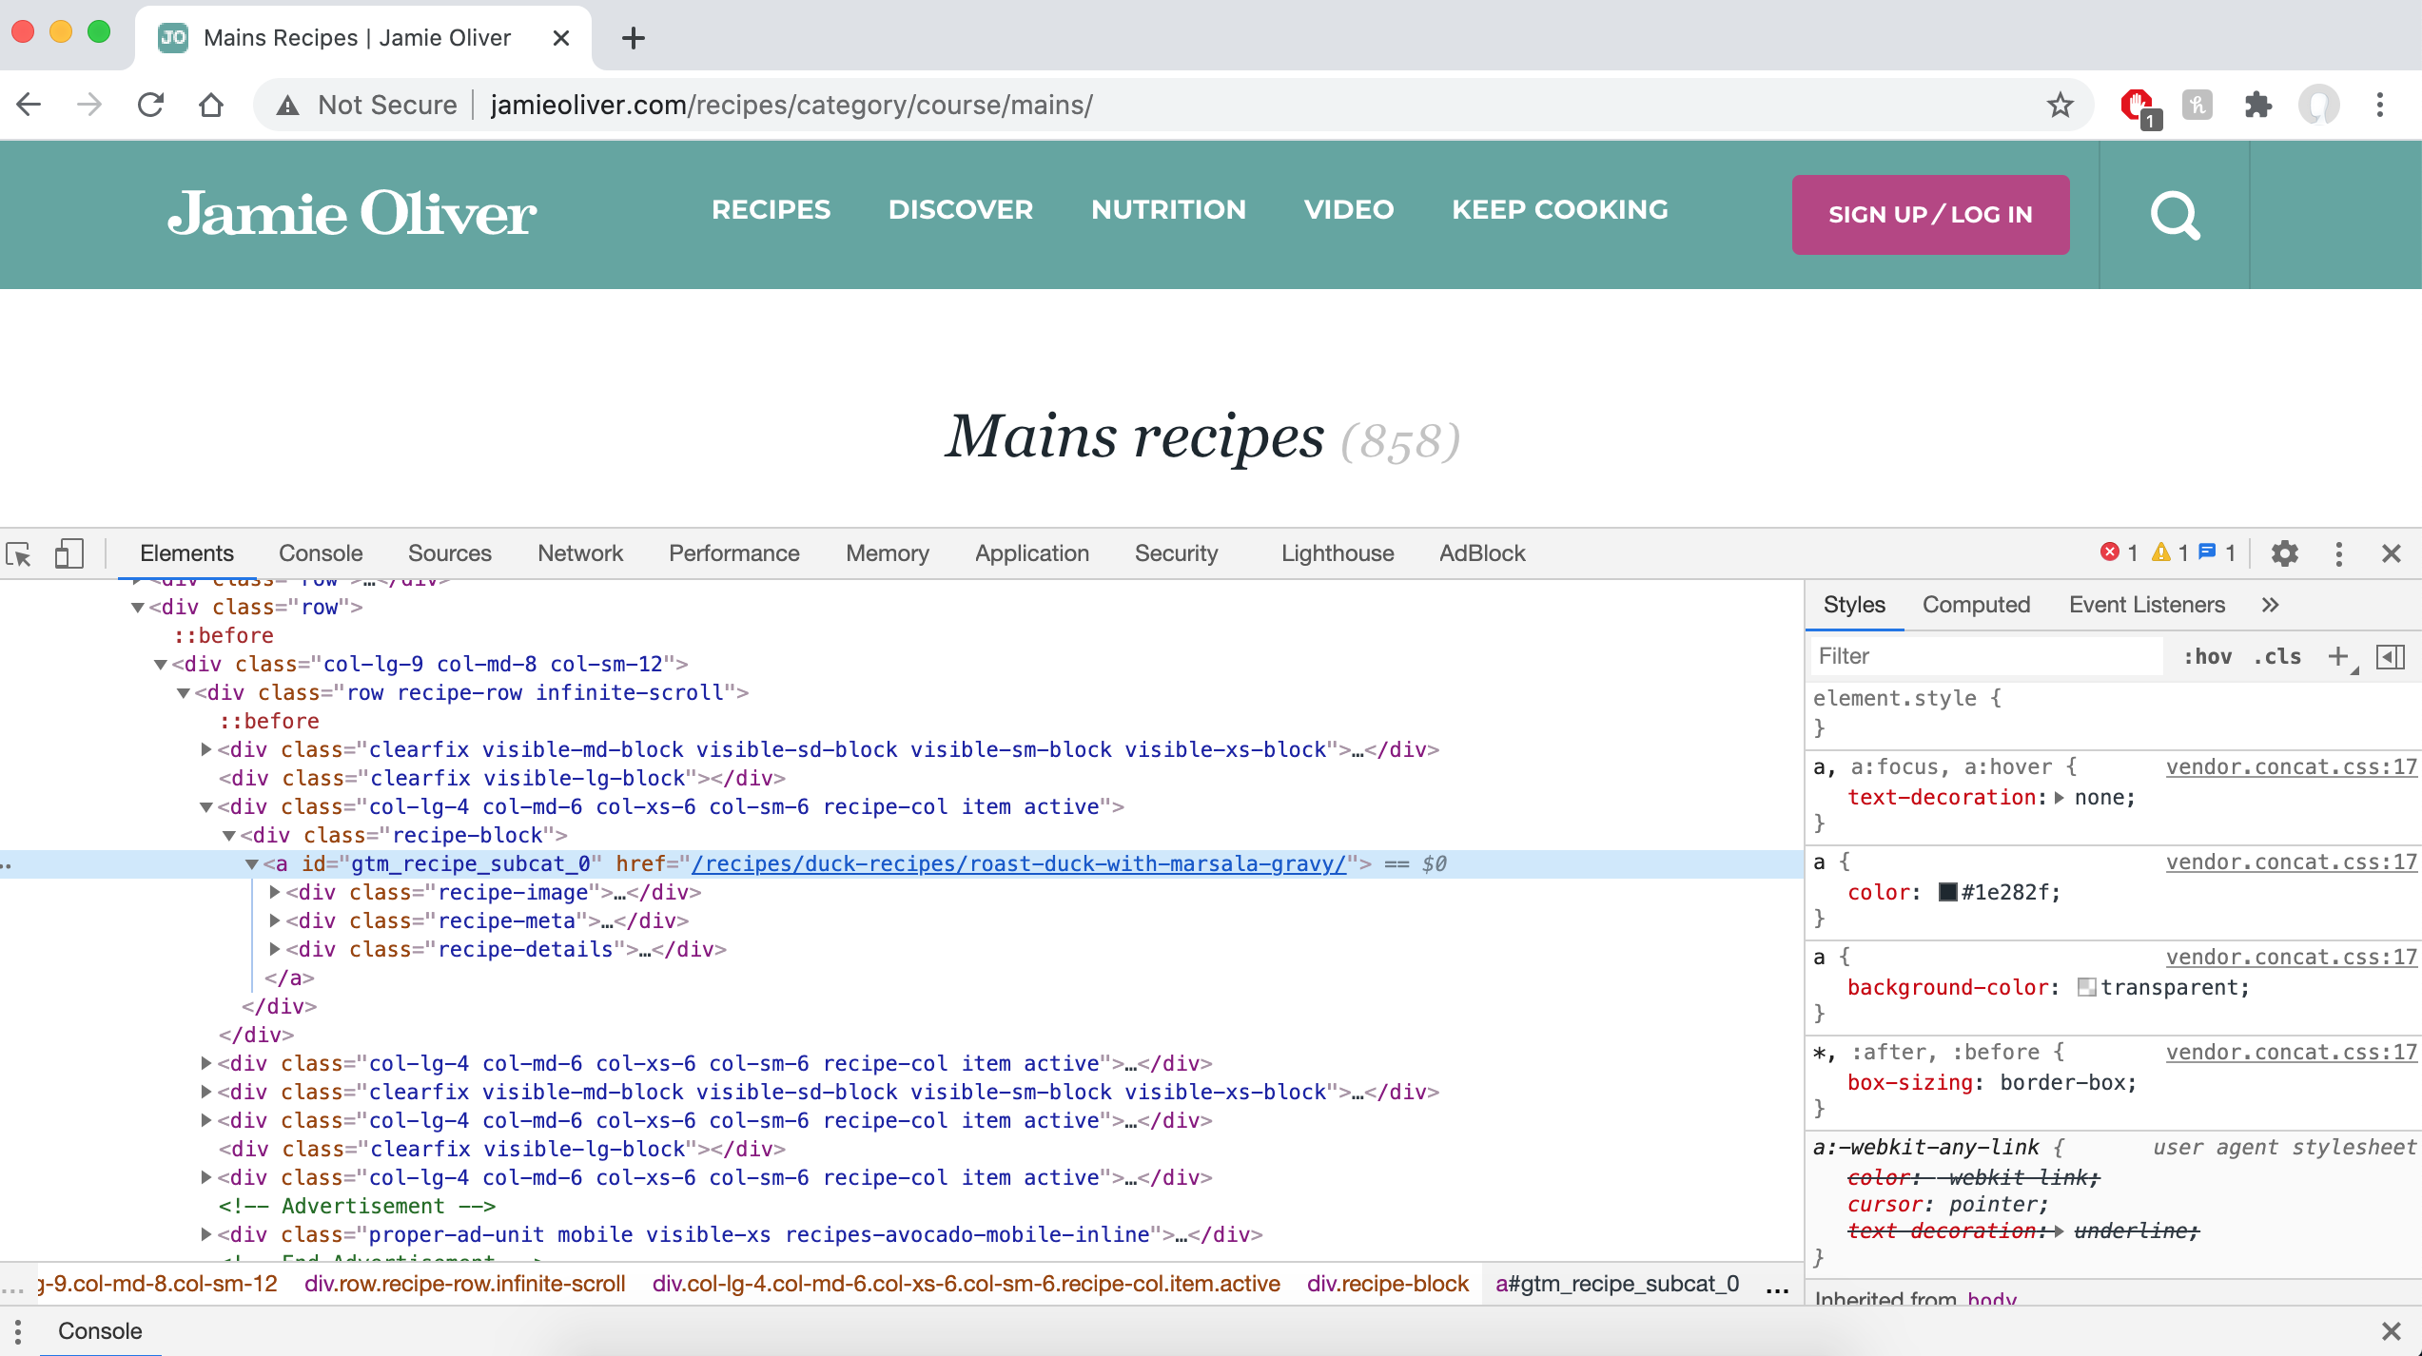Click Not Secure warning icon
Screen dimensions: 2422x1356
(287, 106)
